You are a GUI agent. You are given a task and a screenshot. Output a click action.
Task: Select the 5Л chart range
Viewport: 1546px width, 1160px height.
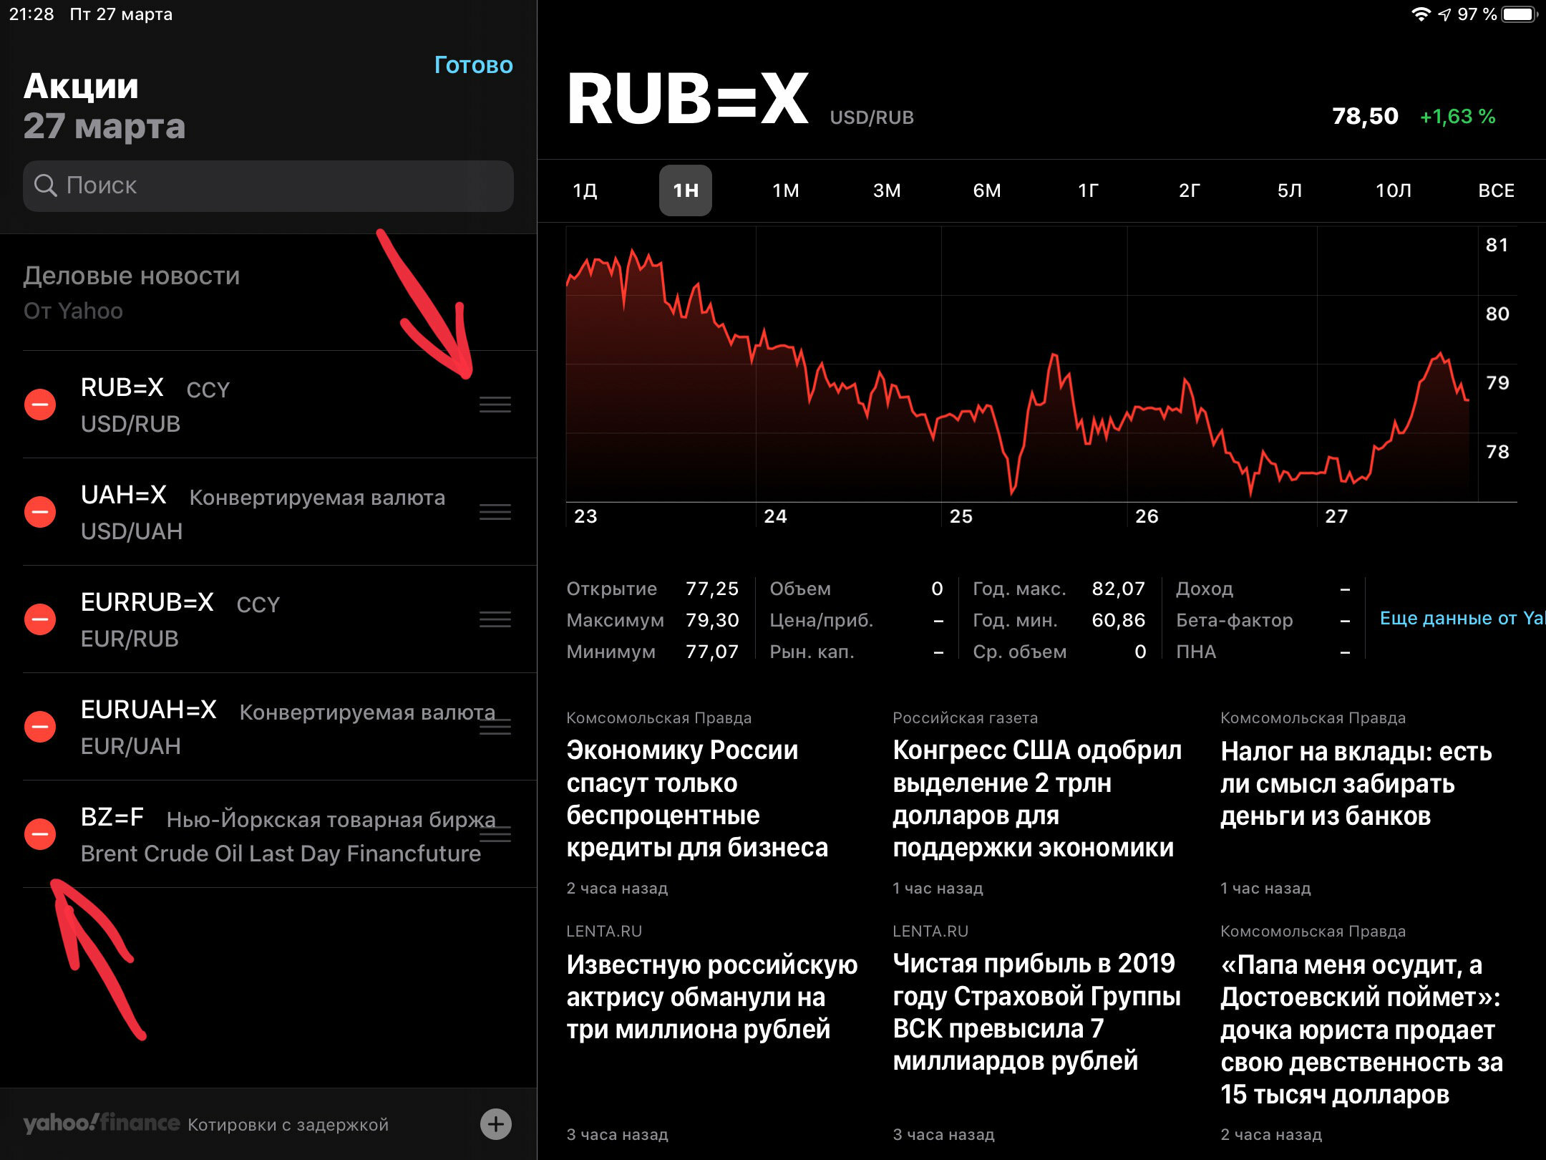1290,190
